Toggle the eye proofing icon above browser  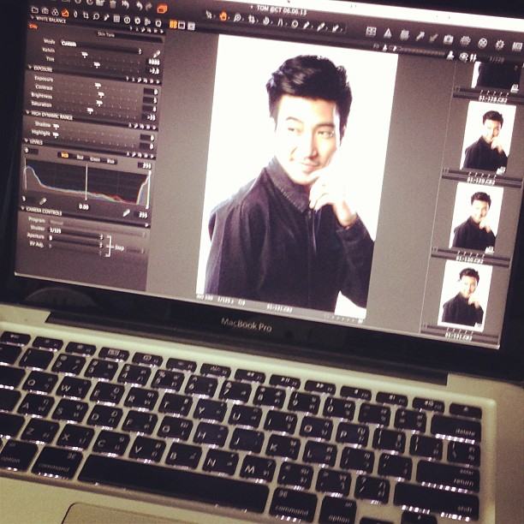[x=463, y=57]
